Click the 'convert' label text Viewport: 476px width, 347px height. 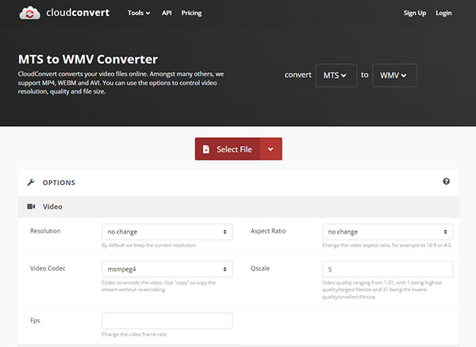pos(297,75)
